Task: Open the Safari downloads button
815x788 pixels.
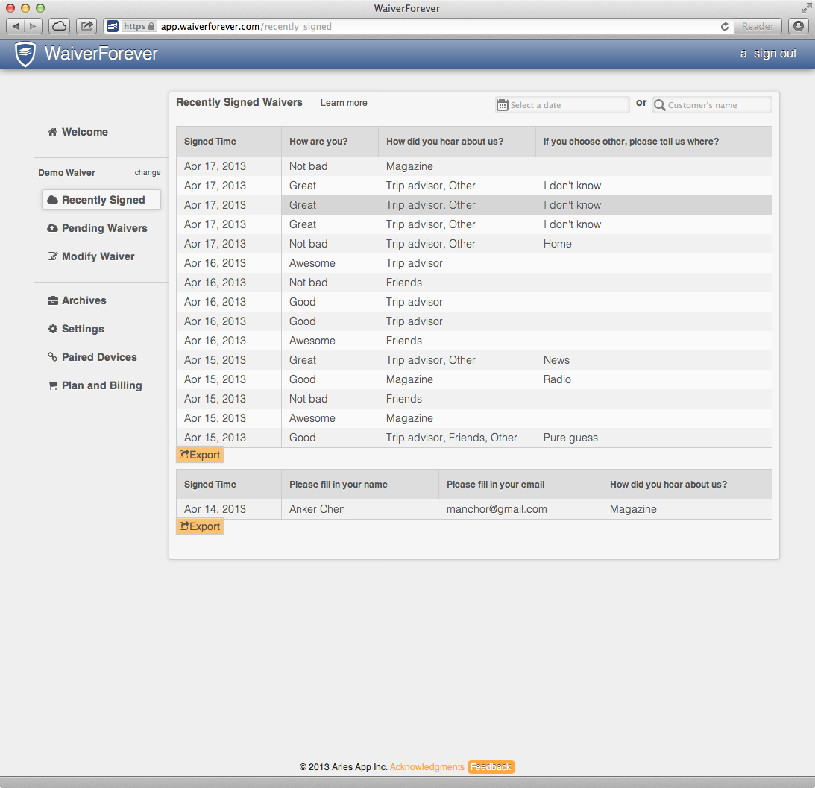Action: 799,26
